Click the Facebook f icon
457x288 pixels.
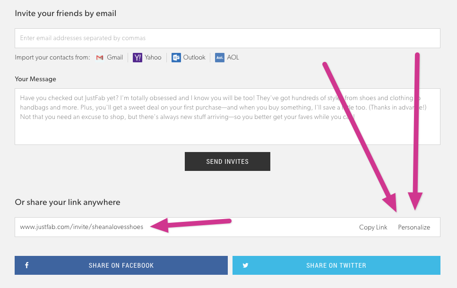pyautogui.click(x=26, y=265)
